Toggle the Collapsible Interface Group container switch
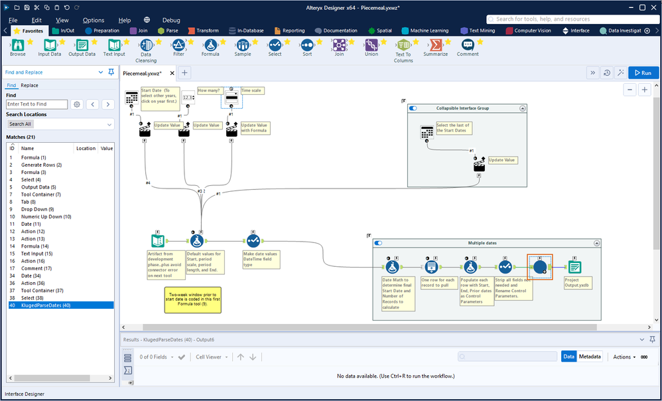 click(x=413, y=108)
